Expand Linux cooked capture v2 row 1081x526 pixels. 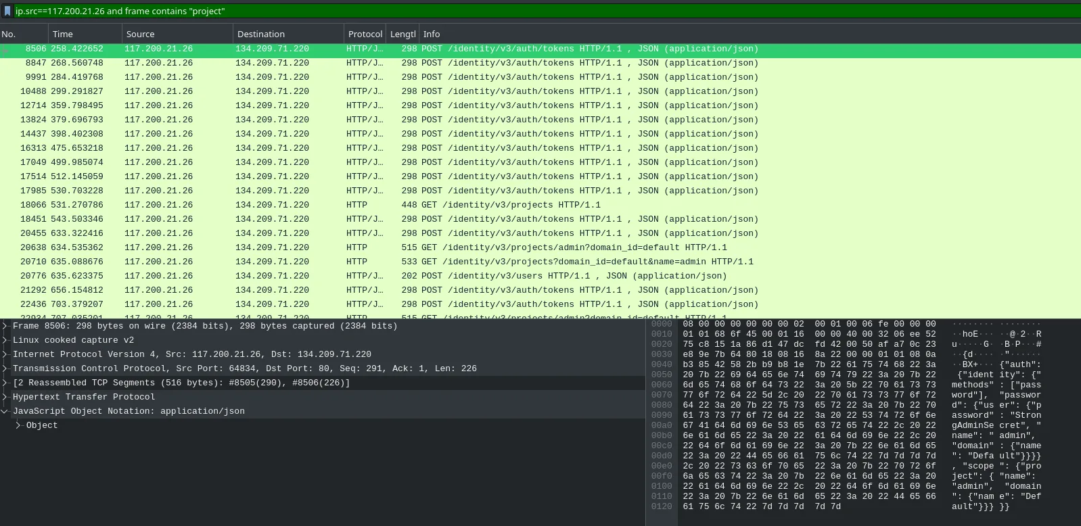(x=5, y=340)
